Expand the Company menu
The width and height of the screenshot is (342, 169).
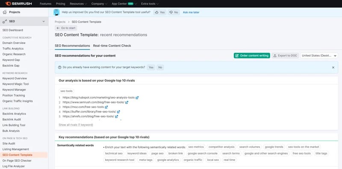[x=99, y=4]
